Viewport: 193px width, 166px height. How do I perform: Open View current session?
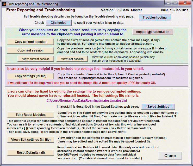point(36,59)
